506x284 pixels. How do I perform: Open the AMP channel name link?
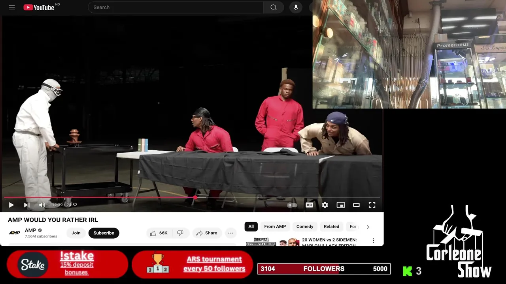[x=30, y=230]
